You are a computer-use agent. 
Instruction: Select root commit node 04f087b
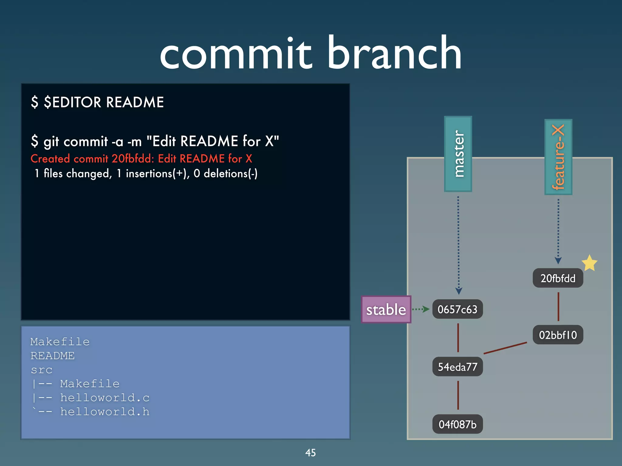[457, 424]
